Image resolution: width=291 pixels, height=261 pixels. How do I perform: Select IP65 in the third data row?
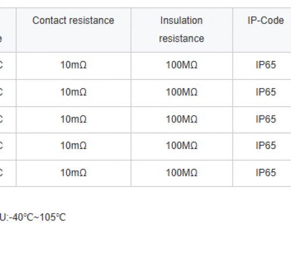pos(265,119)
